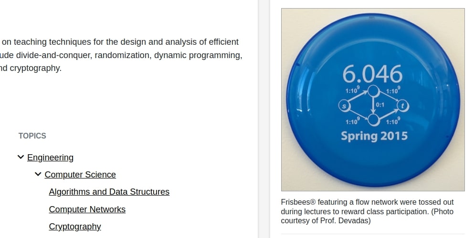Click the top middle flow network node
Viewport: 474px width, 238px height.
tap(374, 91)
